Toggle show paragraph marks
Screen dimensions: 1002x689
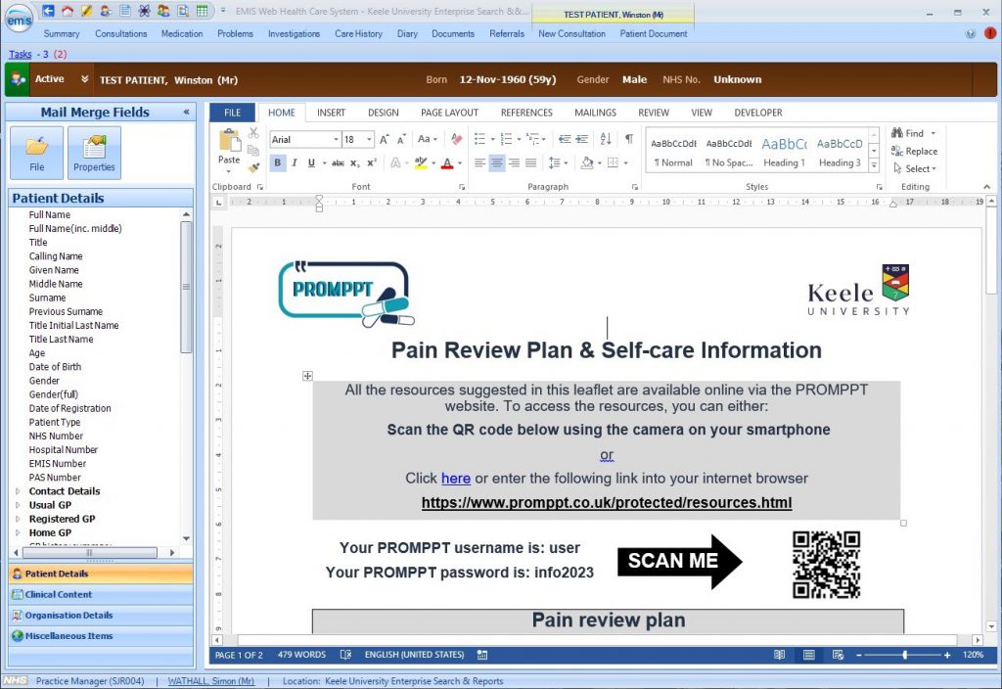click(x=629, y=139)
